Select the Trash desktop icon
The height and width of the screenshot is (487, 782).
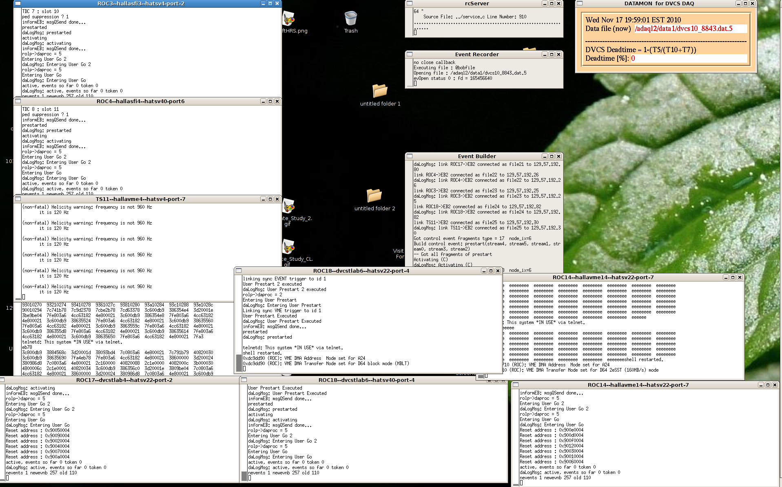(x=351, y=22)
